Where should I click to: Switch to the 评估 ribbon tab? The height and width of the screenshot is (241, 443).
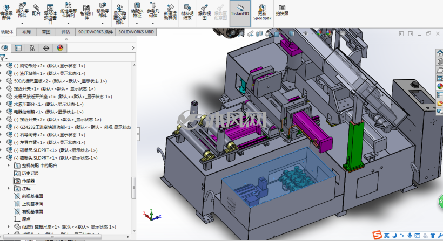point(65,32)
